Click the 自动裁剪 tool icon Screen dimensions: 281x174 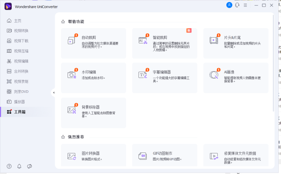pos(71,40)
